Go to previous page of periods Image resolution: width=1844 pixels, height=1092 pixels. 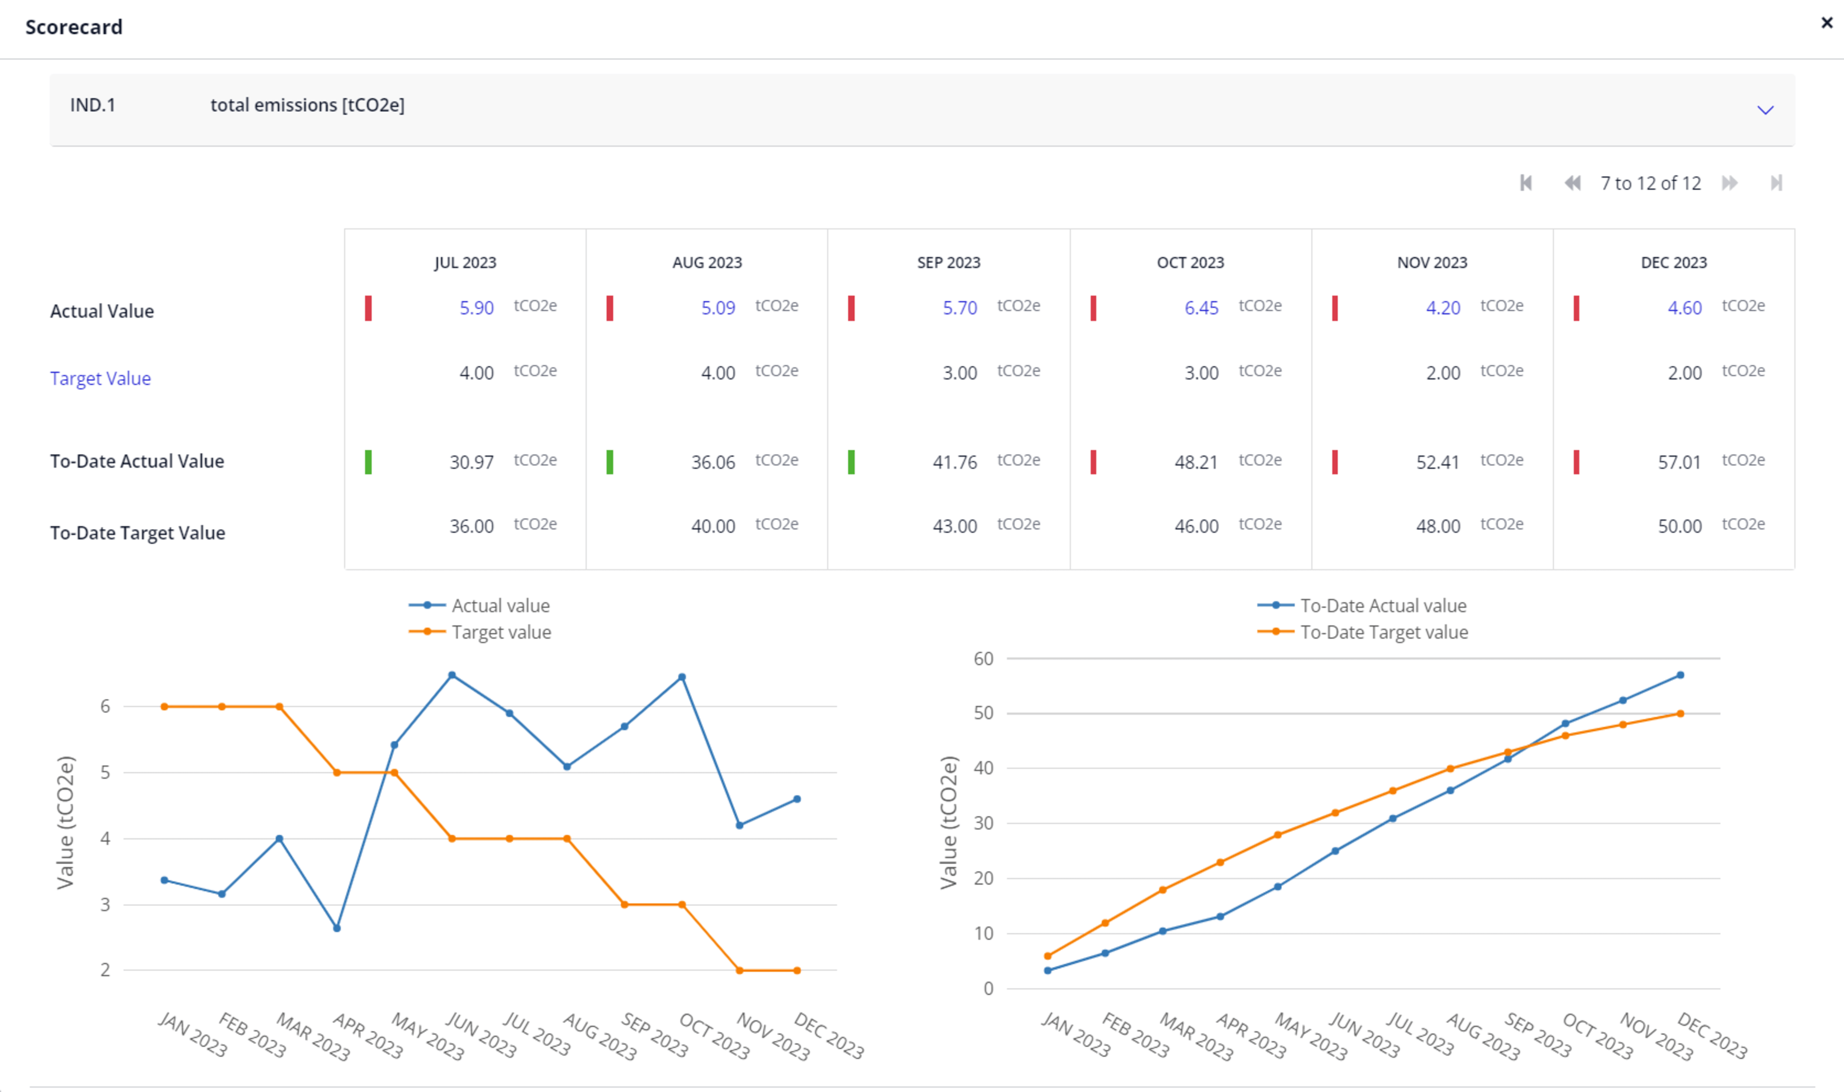[1572, 183]
